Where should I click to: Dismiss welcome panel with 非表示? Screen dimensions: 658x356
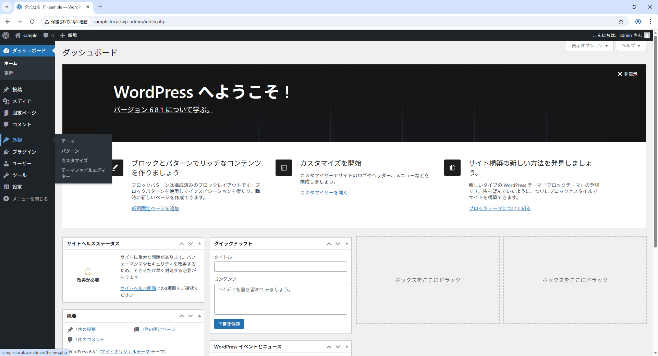pyautogui.click(x=627, y=74)
